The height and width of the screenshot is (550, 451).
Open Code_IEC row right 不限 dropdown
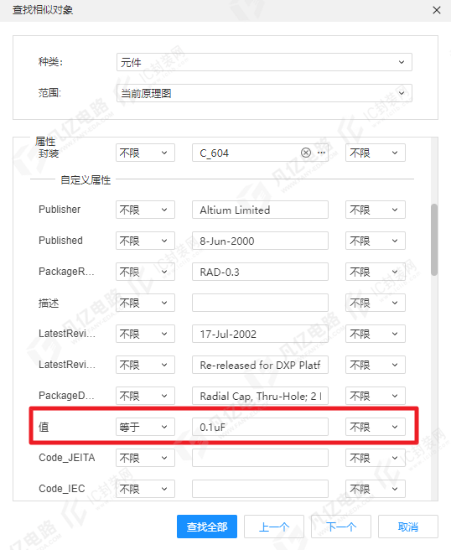point(376,489)
